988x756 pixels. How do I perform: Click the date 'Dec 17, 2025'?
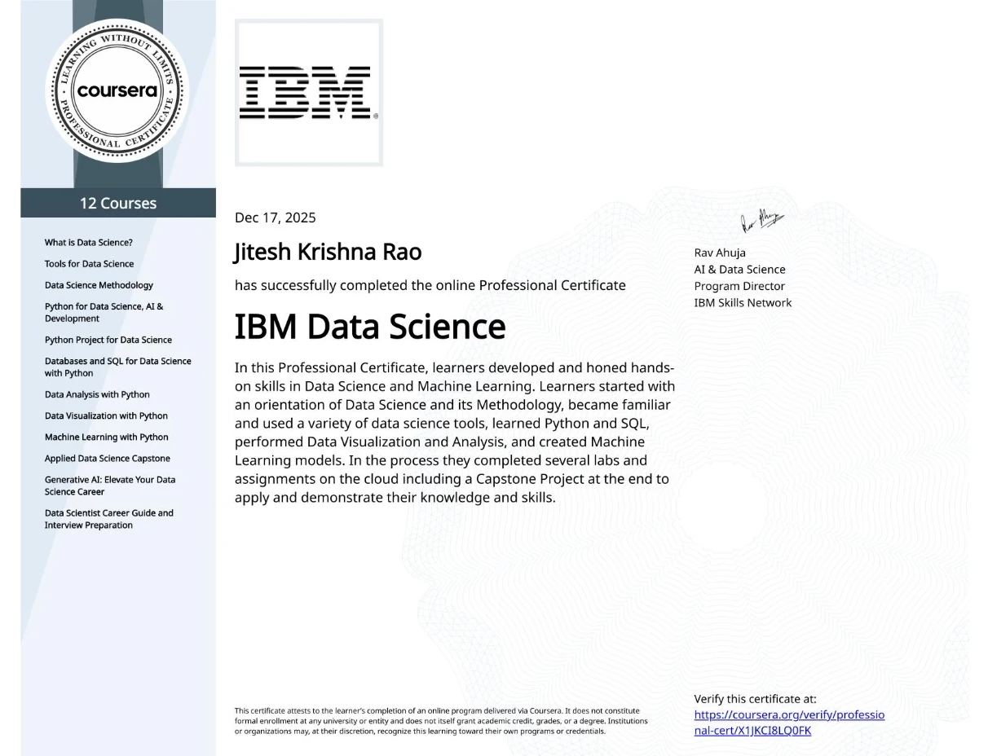276,218
